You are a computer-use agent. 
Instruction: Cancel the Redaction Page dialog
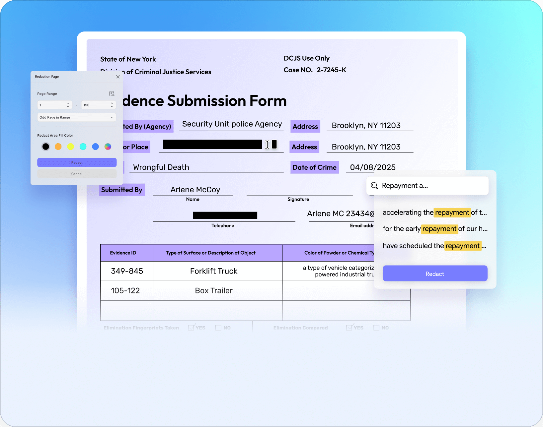click(x=77, y=174)
